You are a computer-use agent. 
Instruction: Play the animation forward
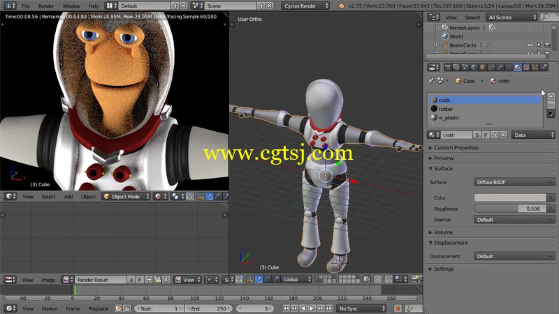tap(312, 308)
